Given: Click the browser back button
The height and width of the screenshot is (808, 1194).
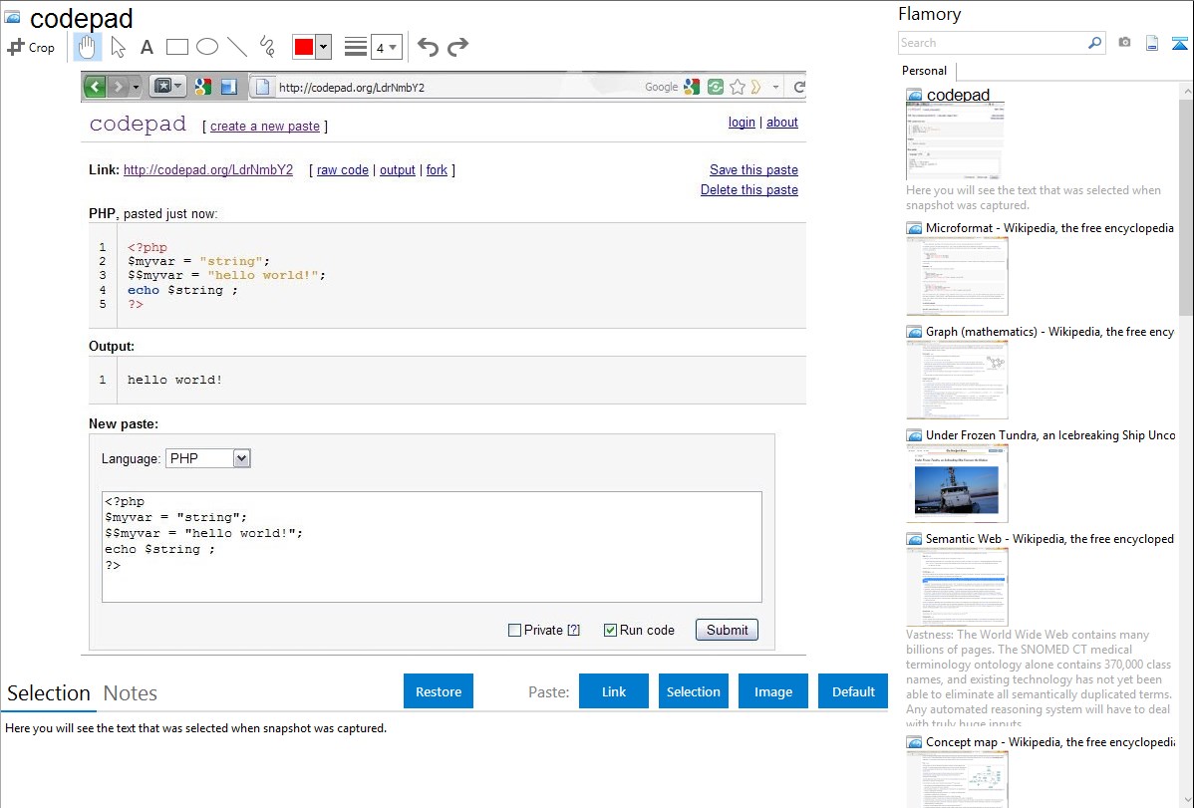Looking at the screenshot, I should [x=95, y=87].
